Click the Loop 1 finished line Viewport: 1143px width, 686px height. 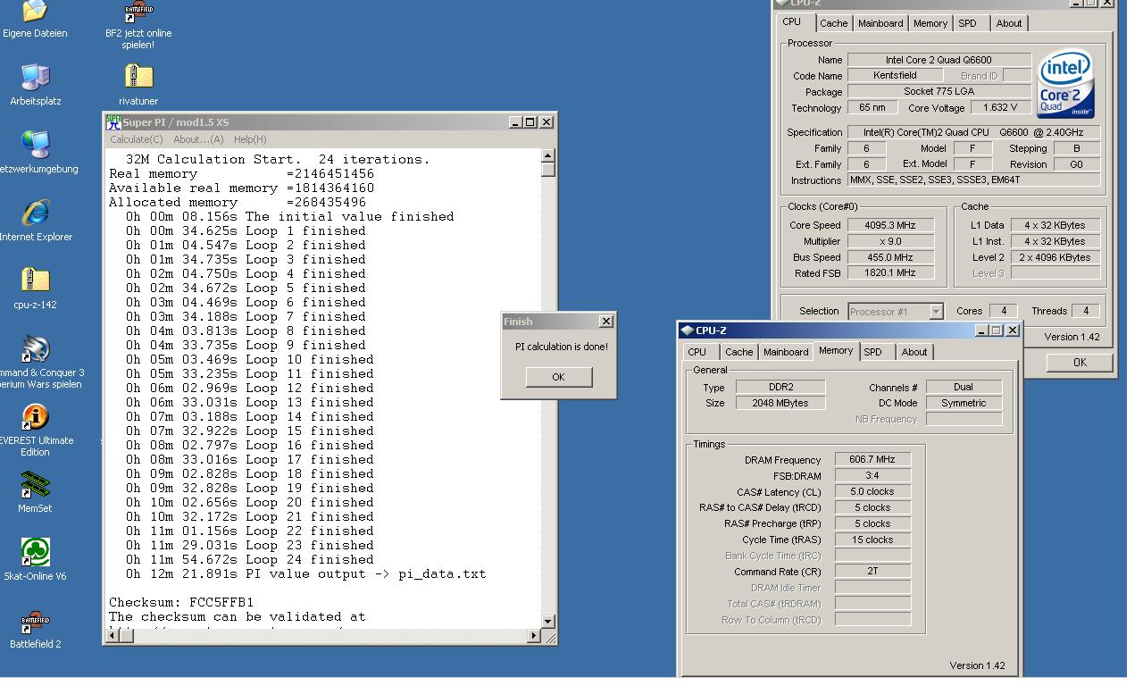[246, 230]
